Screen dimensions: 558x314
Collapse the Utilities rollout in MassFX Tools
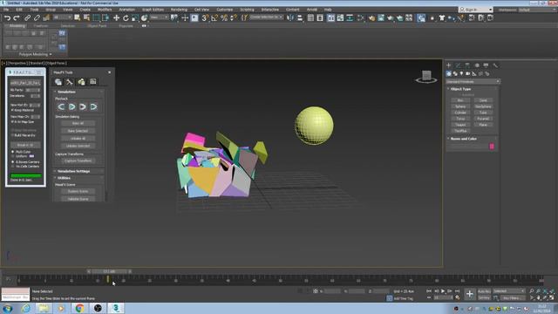64,178
